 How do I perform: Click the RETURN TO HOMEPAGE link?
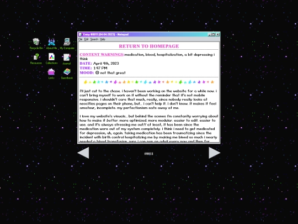[149, 46]
